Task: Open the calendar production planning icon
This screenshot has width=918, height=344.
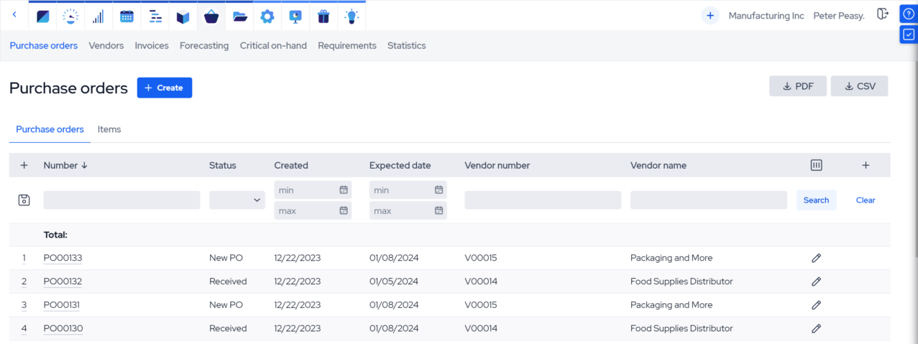Action: pyautogui.click(x=127, y=16)
